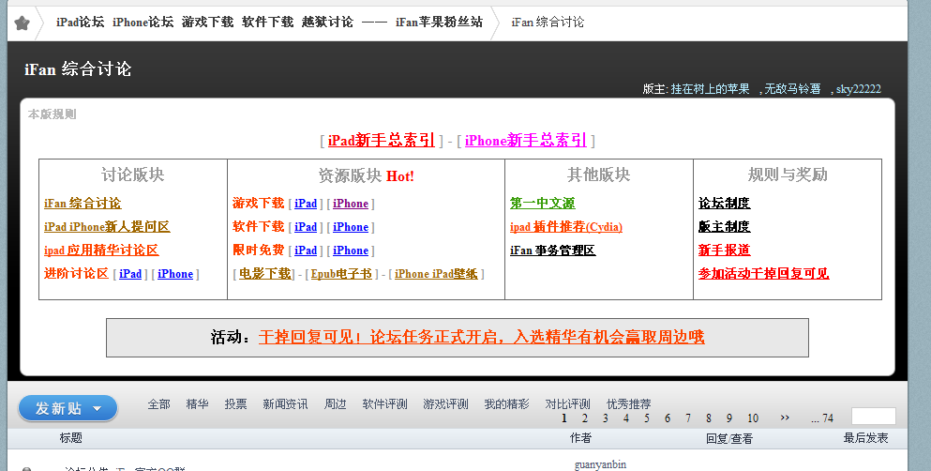Click iPad论坛 in top breadcrumb
Screen dimensions: 931x471
point(80,22)
